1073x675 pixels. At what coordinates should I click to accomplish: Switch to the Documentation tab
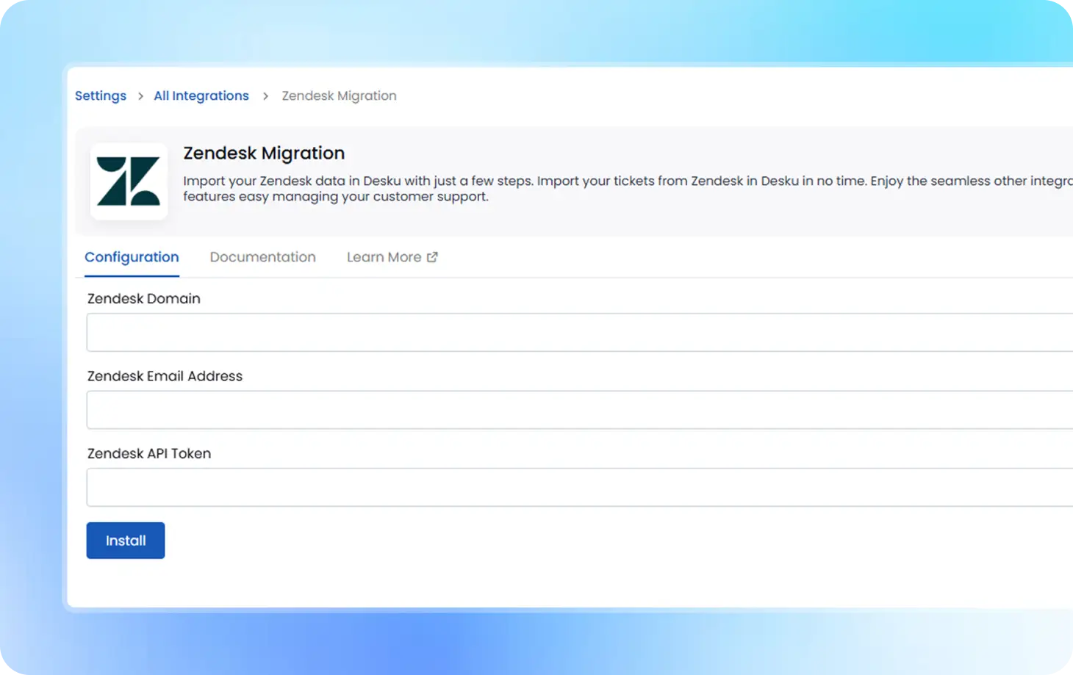(x=262, y=257)
